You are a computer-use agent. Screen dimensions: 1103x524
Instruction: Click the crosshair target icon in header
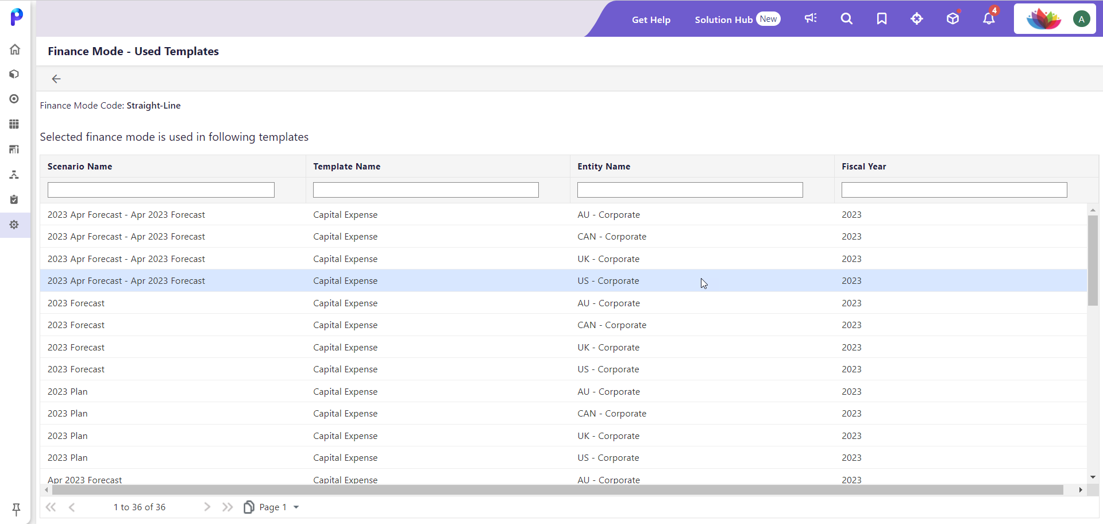click(x=917, y=19)
